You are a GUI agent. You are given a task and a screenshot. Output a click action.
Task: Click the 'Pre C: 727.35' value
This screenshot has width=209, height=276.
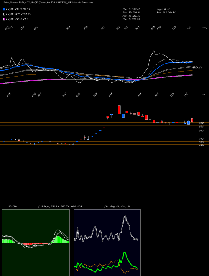coord(131,19)
